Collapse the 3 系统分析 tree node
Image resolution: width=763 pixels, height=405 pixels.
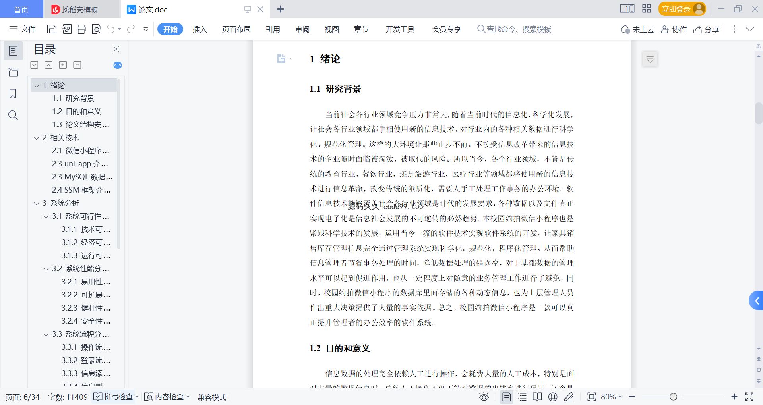[x=37, y=203]
